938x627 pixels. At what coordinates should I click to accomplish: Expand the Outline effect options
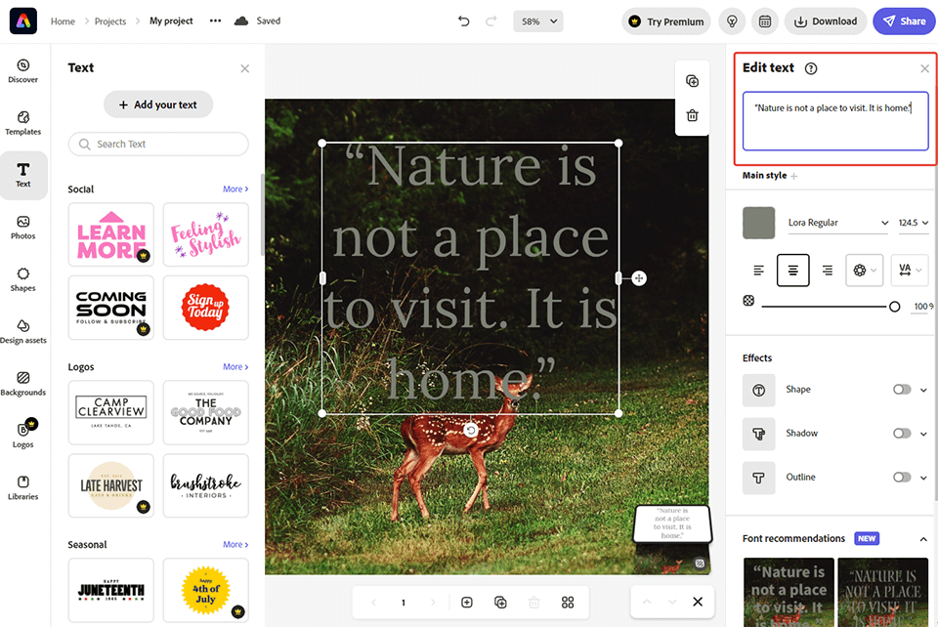coord(923,478)
